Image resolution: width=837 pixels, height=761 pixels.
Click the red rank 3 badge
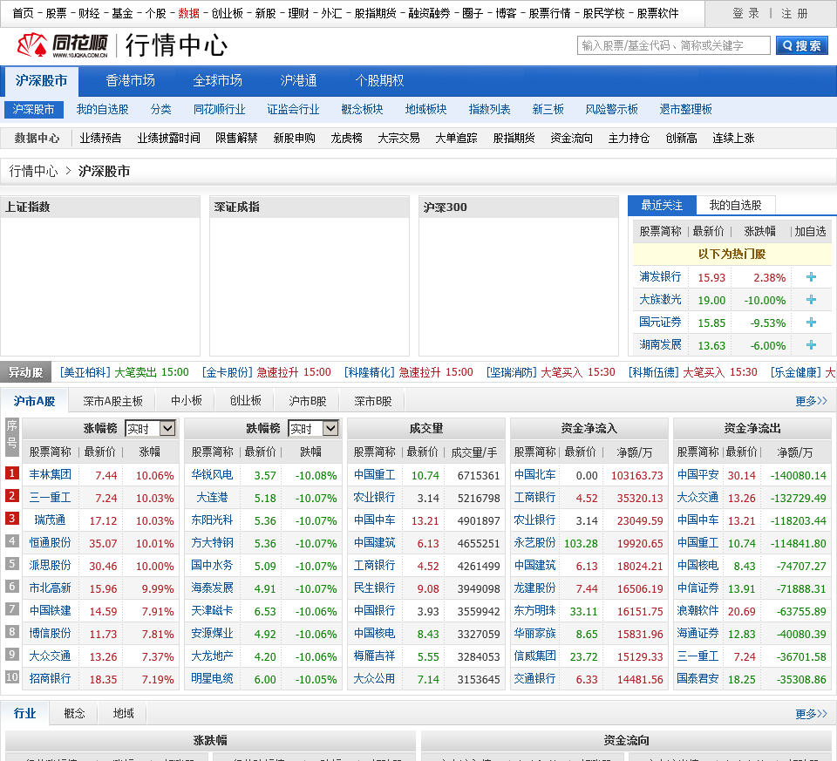(12, 519)
